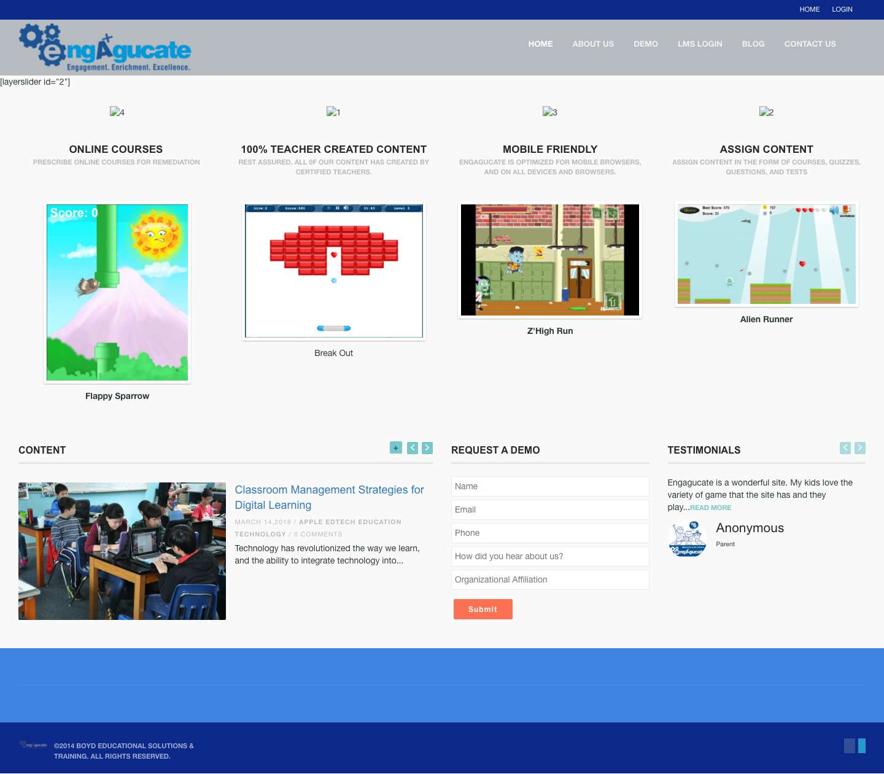Open the Flappy Sparrow game thumbnail
Viewport: 884px width, 774px height.
[x=117, y=293]
